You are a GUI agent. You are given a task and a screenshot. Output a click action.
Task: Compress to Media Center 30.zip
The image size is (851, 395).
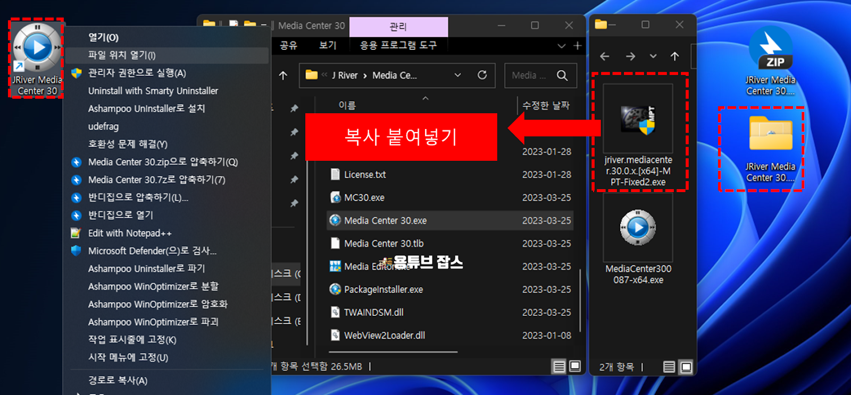(x=166, y=162)
